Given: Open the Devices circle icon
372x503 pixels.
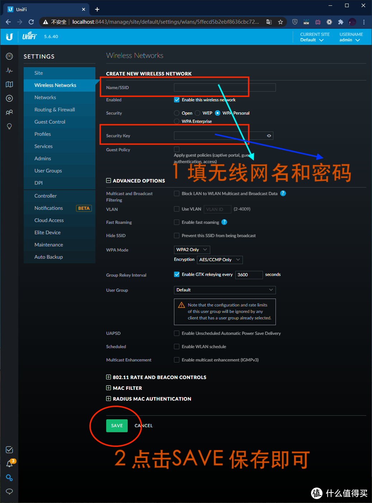Looking at the screenshot, I should [9, 98].
